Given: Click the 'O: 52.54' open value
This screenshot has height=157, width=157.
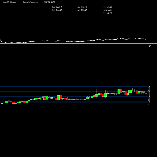Looking at the screenshot, I should click(57, 7).
